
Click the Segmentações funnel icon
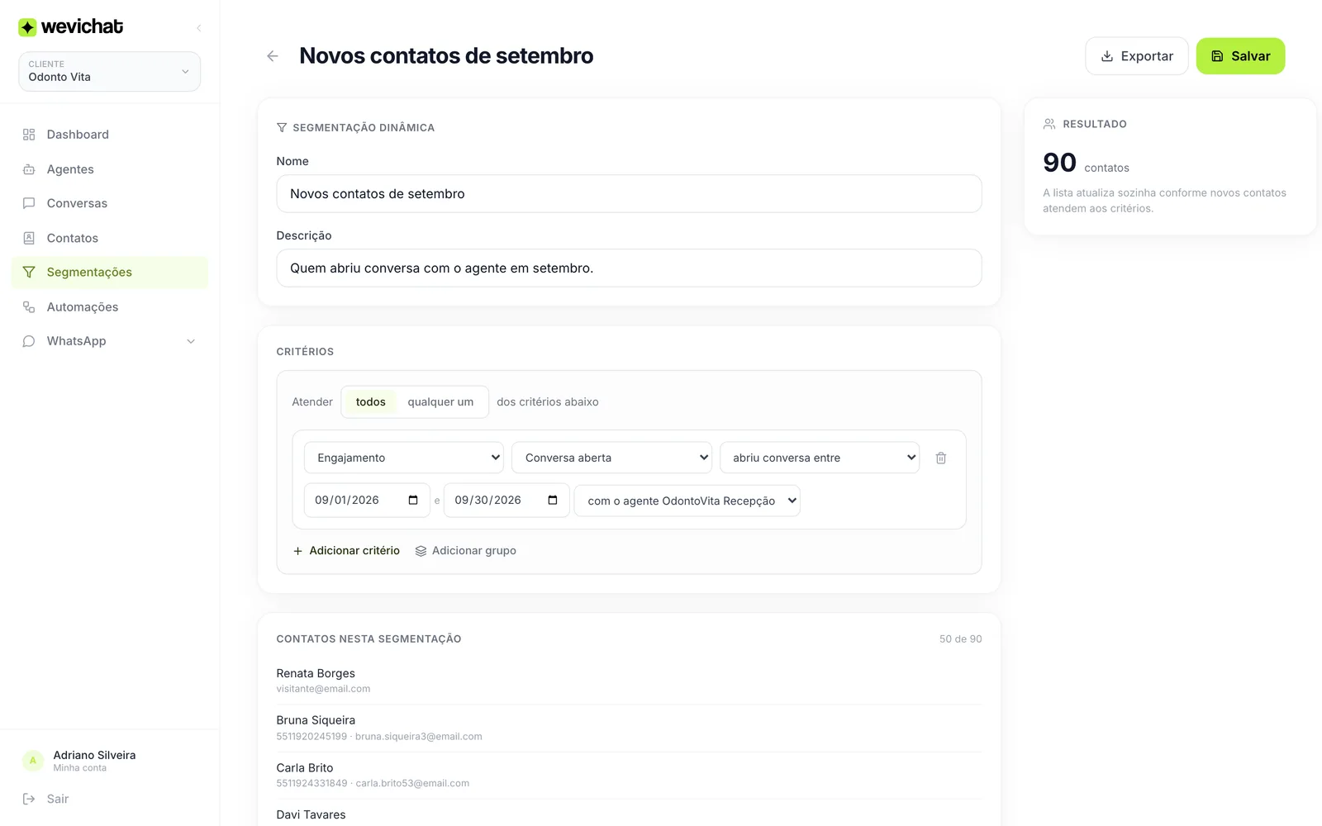[x=29, y=273]
